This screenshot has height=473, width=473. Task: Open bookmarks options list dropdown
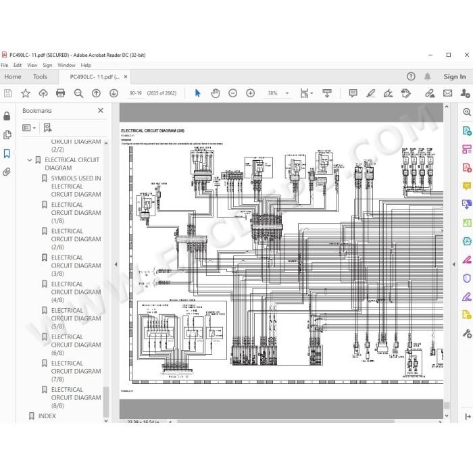pos(29,128)
